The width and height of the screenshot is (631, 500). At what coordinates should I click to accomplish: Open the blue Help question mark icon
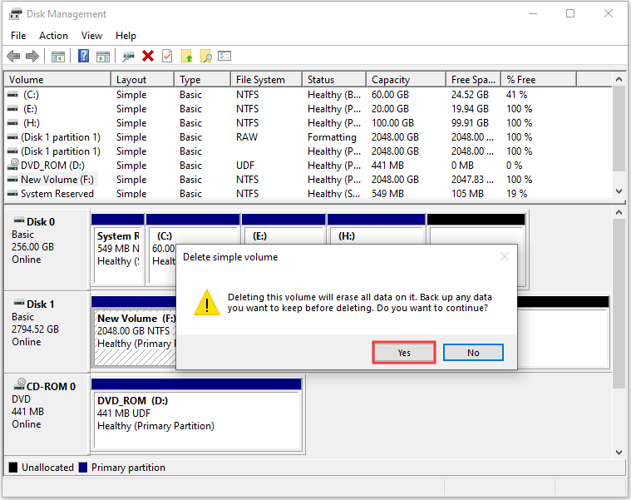(83, 56)
